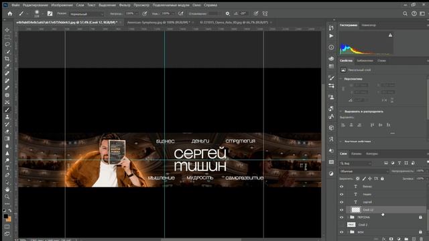Click the foreground color swatch
Image resolution: width=429 pixels, height=241 pixels.
click(x=6, y=216)
